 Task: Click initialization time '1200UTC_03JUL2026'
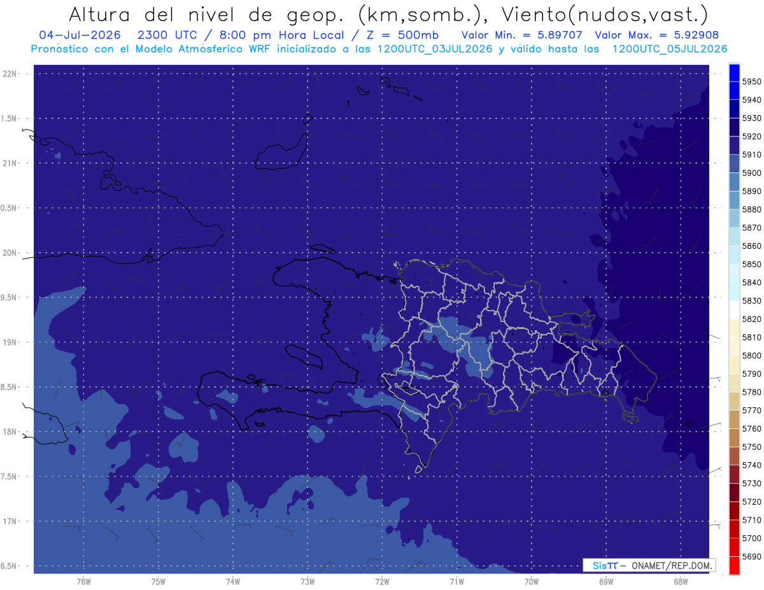[435, 48]
